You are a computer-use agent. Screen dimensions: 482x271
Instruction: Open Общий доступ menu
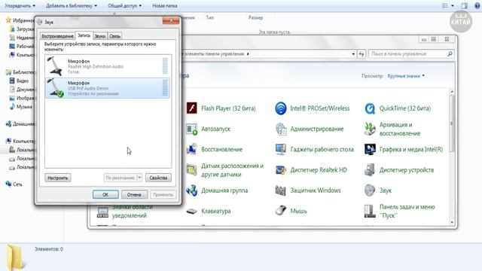[x=124, y=5]
